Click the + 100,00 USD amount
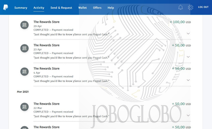Screen dimensions: 212x129 point(180,22)
